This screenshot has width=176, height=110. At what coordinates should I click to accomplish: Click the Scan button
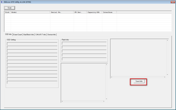coord(9,8)
